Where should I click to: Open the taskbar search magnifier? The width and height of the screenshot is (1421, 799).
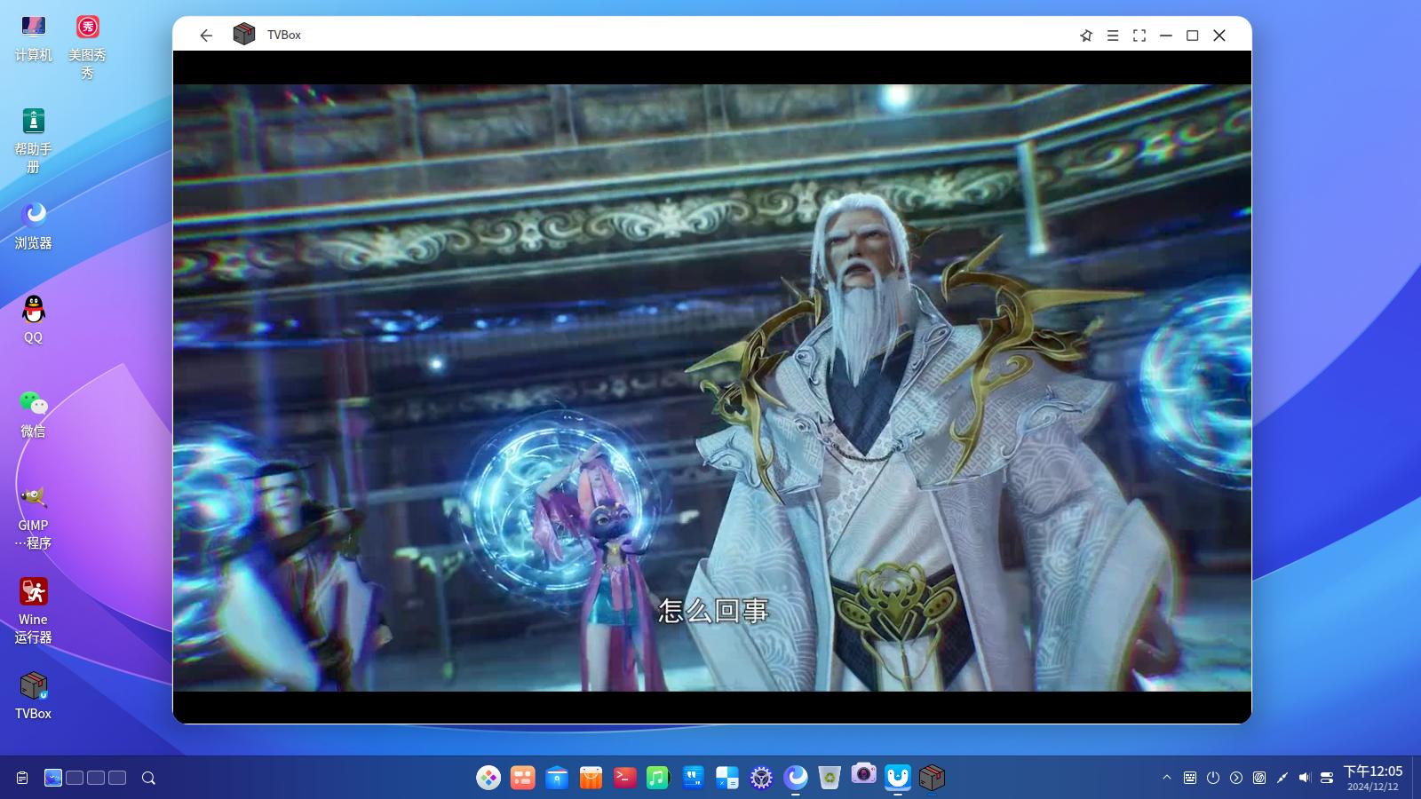(148, 778)
